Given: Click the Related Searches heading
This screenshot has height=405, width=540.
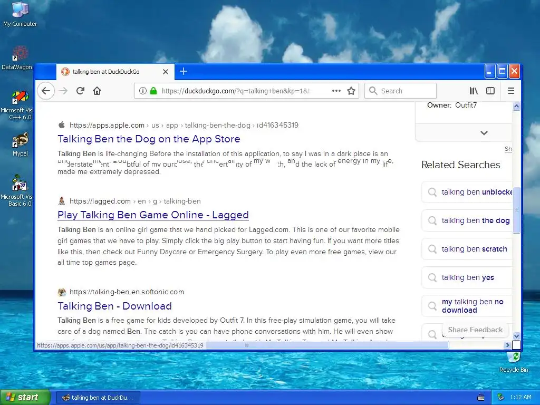Looking at the screenshot, I should coord(461,165).
